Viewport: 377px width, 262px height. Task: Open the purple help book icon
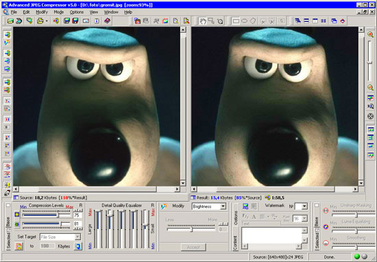click(107, 21)
